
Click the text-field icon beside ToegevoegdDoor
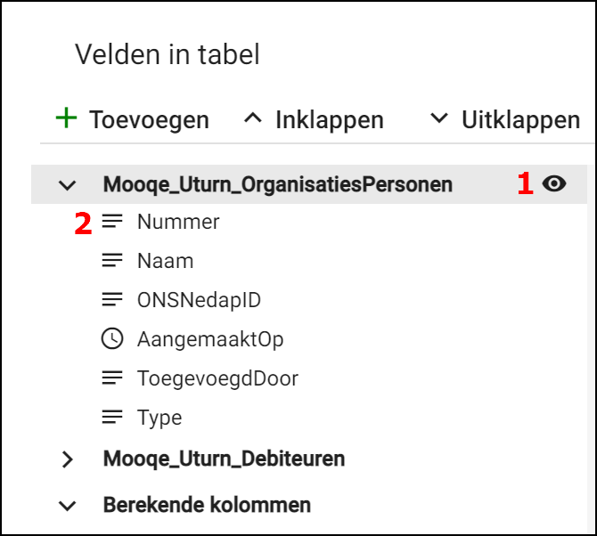click(112, 378)
